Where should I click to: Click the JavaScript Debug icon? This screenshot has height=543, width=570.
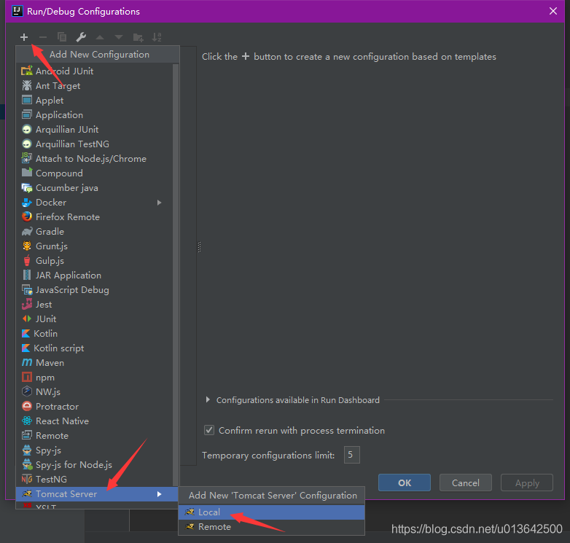27,289
